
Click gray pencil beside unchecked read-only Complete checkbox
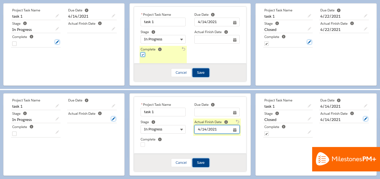57,132
